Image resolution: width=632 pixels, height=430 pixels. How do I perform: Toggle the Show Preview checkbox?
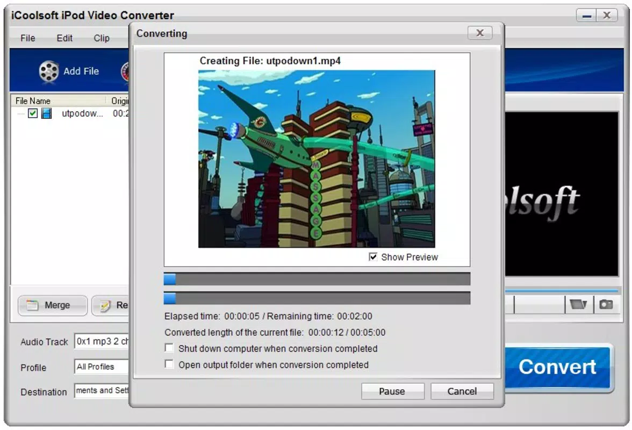pos(373,257)
